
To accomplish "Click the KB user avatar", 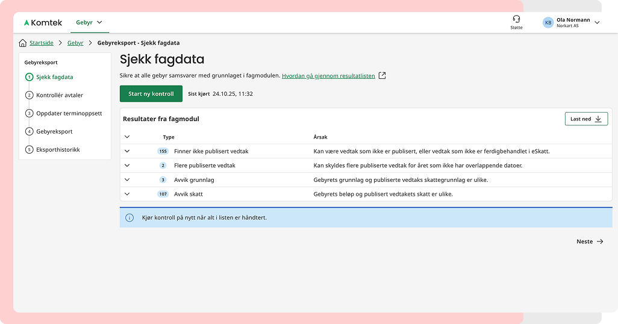I will [x=548, y=23].
